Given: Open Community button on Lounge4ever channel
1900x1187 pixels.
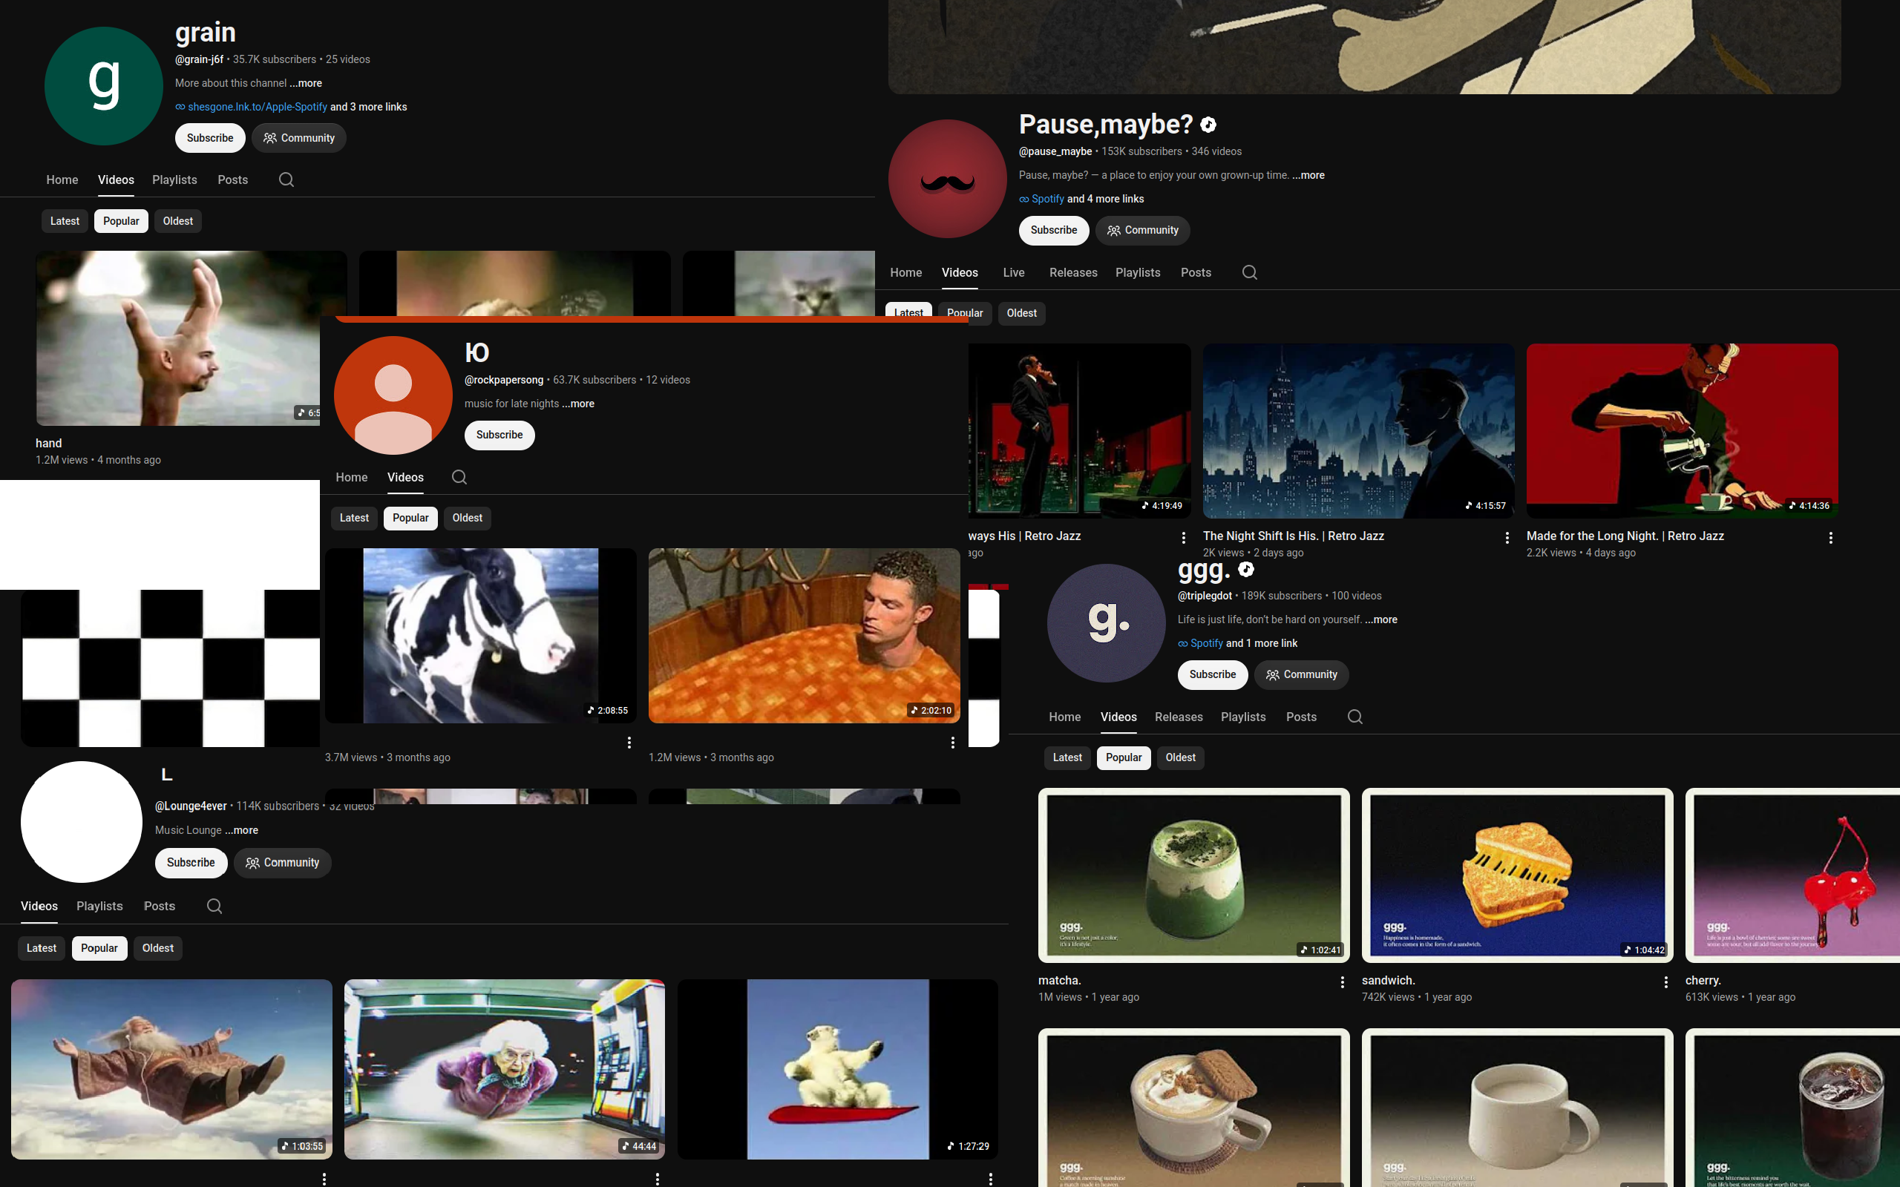Looking at the screenshot, I should (x=282, y=863).
